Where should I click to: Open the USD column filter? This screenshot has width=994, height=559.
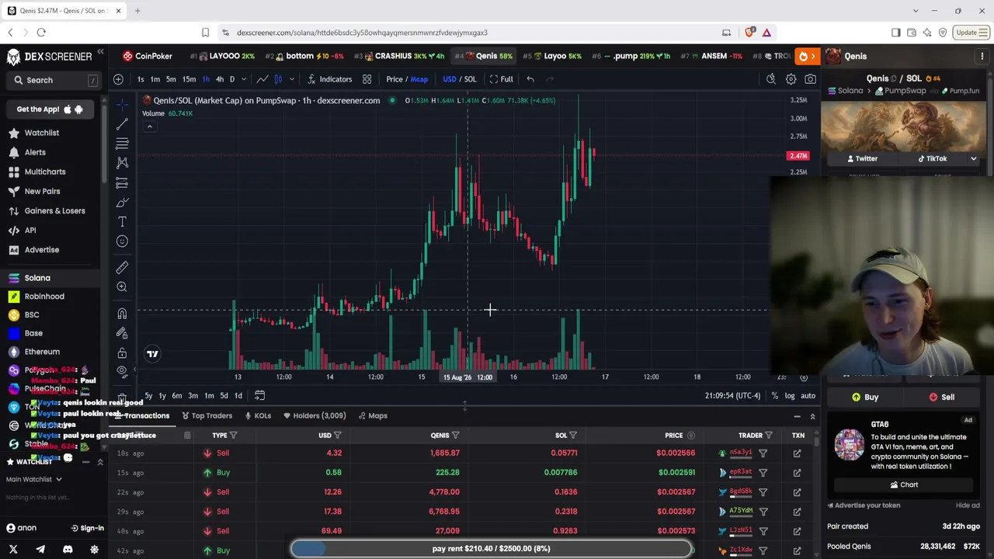coord(338,436)
